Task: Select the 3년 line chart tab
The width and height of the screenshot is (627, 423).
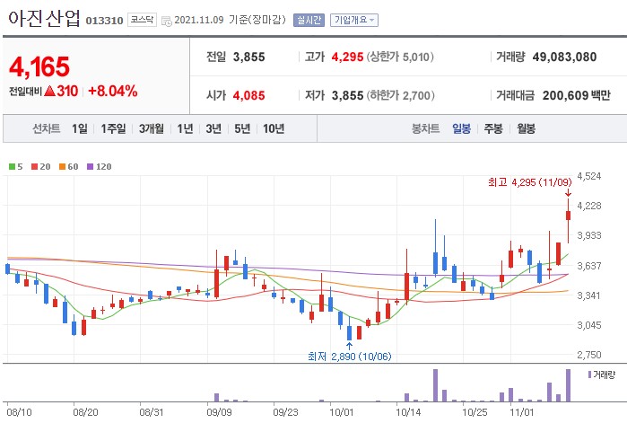Action: tap(213, 128)
